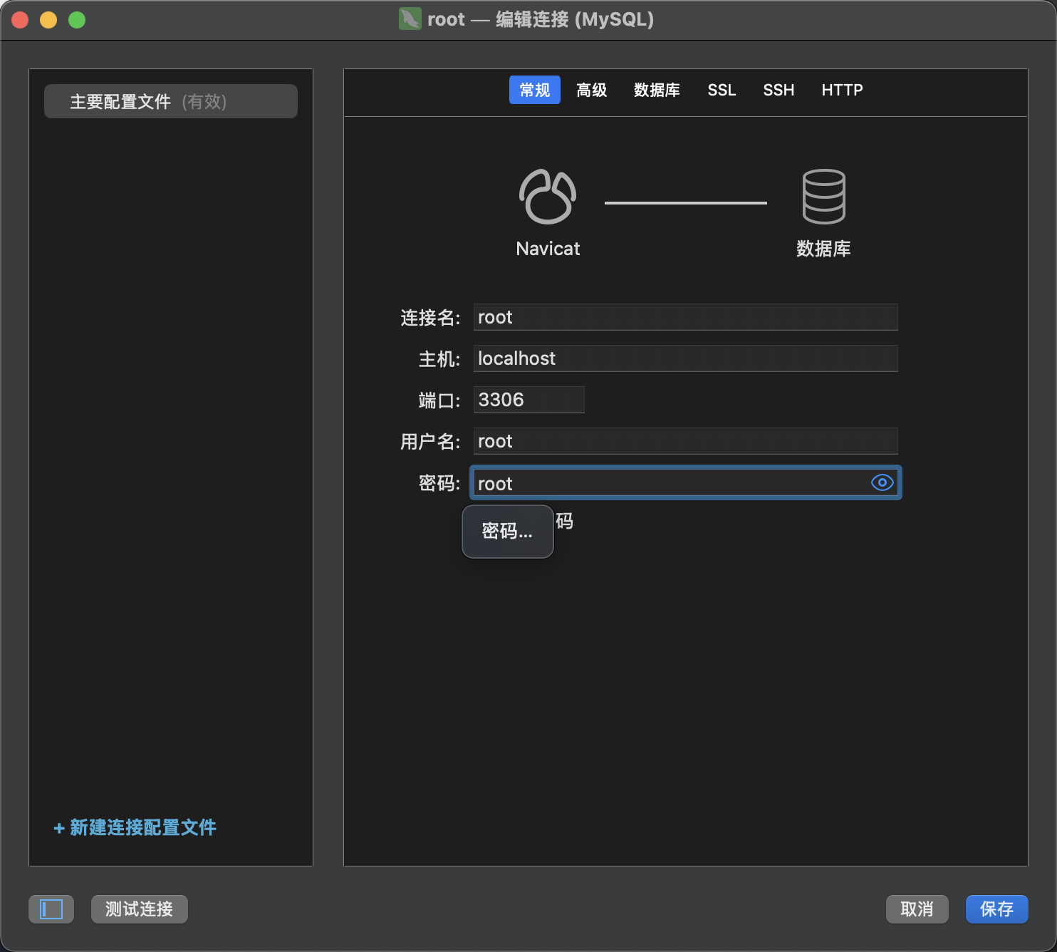Click the 数据库 caption under cylinder
Image resolution: width=1057 pixels, height=952 pixels.
(x=823, y=249)
